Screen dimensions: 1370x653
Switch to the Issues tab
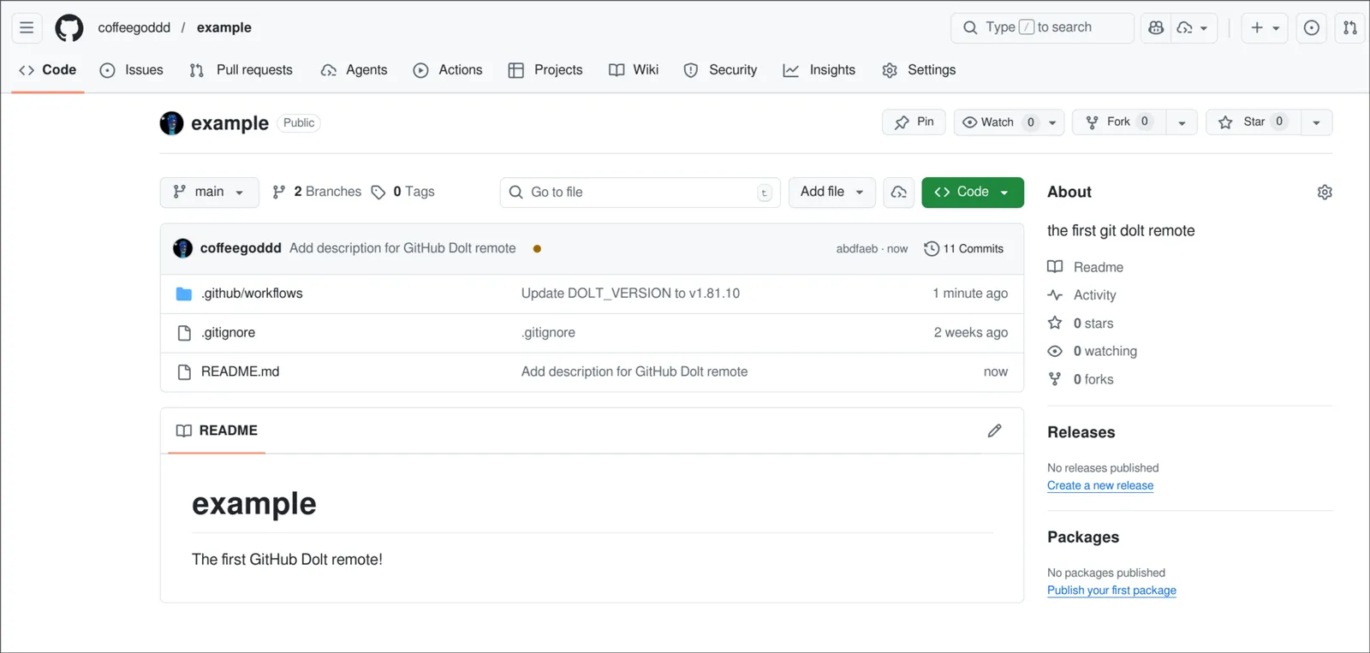[132, 70]
